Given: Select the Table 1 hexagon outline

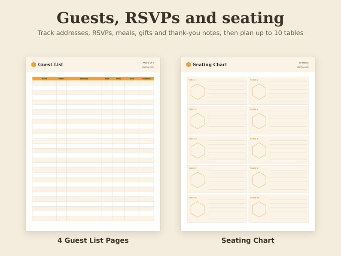Looking at the screenshot, I should [x=198, y=92].
